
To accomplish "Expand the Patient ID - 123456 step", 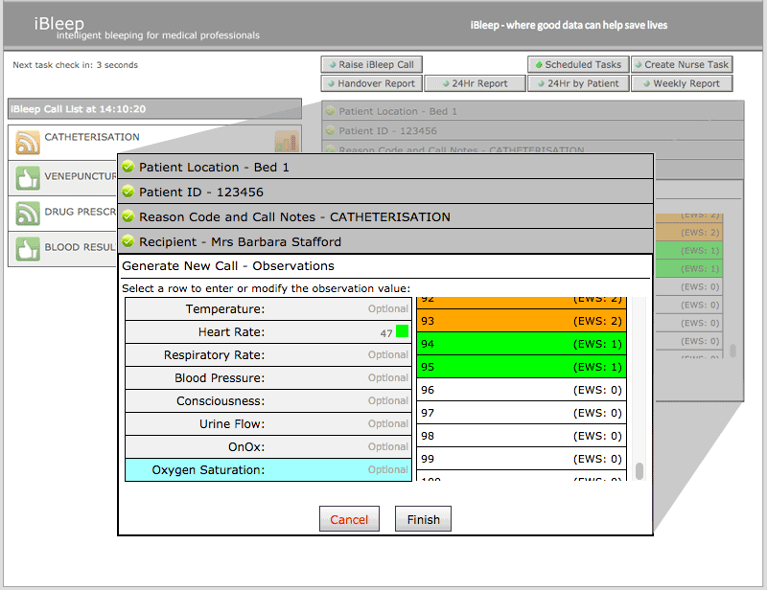I will coord(385,192).
